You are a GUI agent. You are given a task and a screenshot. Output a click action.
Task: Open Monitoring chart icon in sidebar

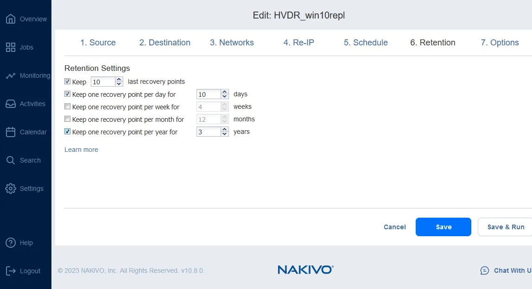(x=11, y=76)
